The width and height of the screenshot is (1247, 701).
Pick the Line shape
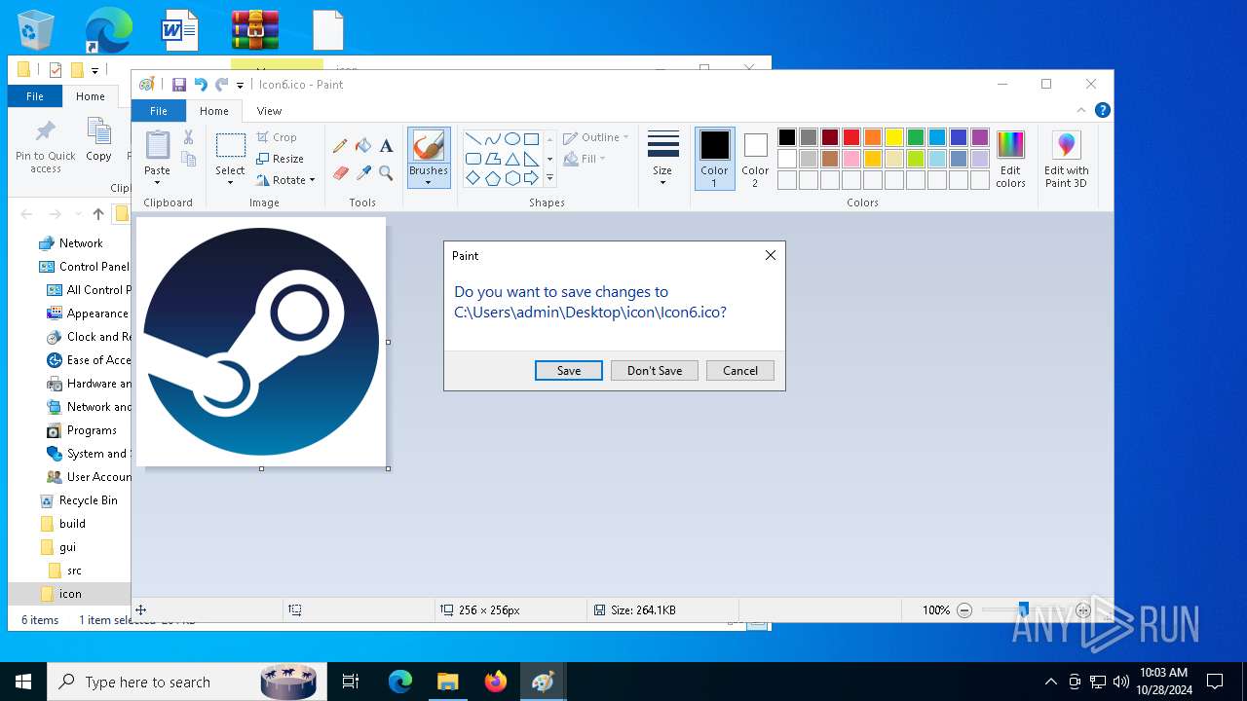click(472, 139)
